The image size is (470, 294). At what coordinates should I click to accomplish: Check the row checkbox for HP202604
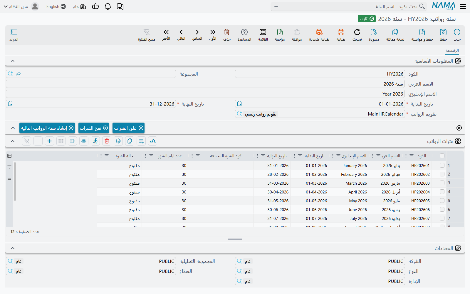pyautogui.click(x=442, y=192)
